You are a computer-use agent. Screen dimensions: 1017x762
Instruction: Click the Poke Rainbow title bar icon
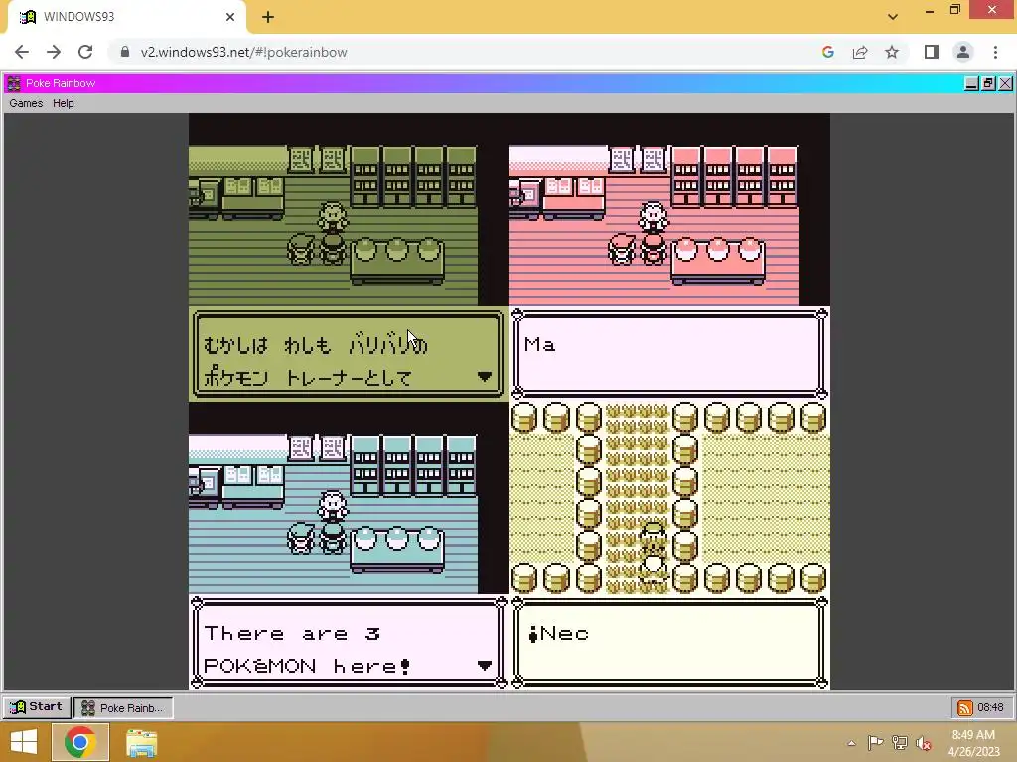[x=14, y=83]
